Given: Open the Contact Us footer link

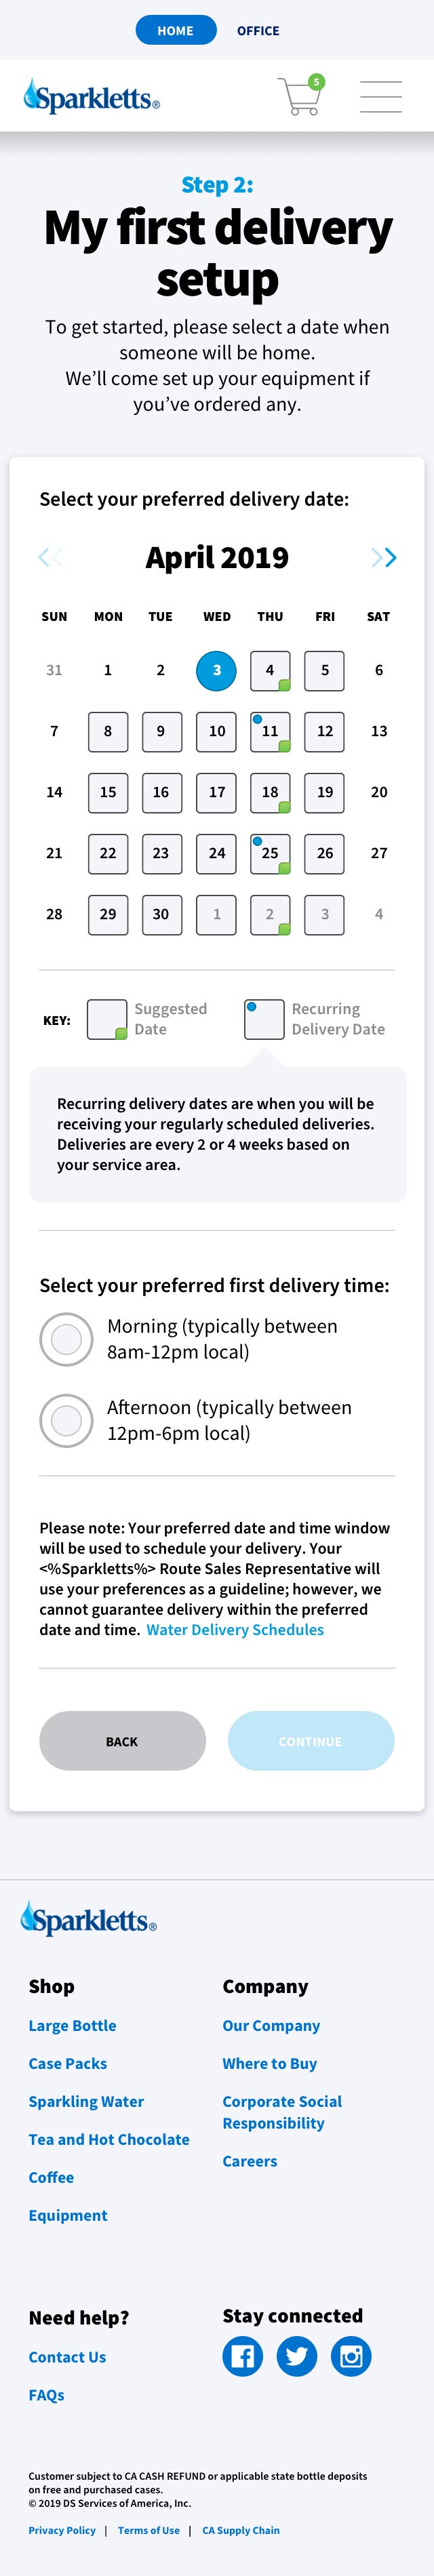Looking at the screenshot, I should (67, 2357).
